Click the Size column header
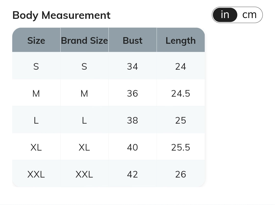 coord(36,41)
